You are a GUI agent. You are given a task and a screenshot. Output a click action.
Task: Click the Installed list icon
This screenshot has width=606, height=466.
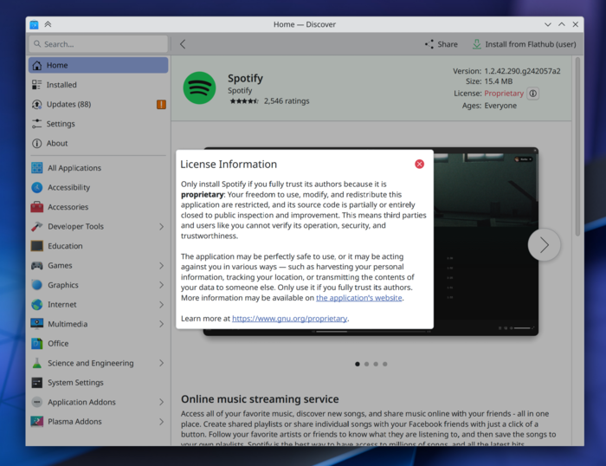[37, 85]
